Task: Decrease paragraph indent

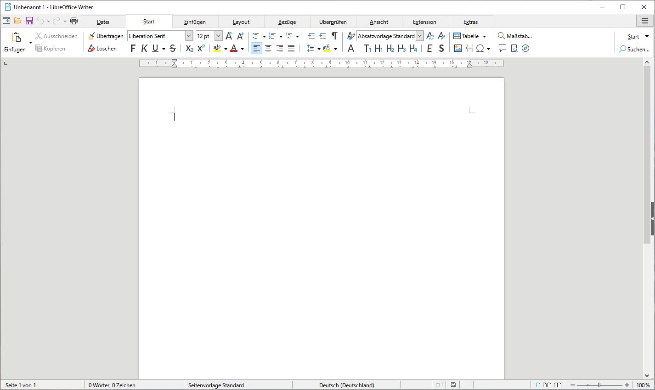Action: tap(323, 36)
